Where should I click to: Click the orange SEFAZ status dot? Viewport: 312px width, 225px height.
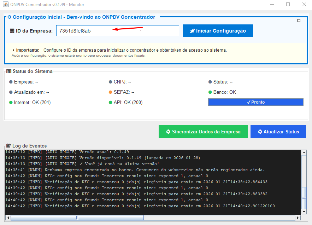(x=111, y=92)
